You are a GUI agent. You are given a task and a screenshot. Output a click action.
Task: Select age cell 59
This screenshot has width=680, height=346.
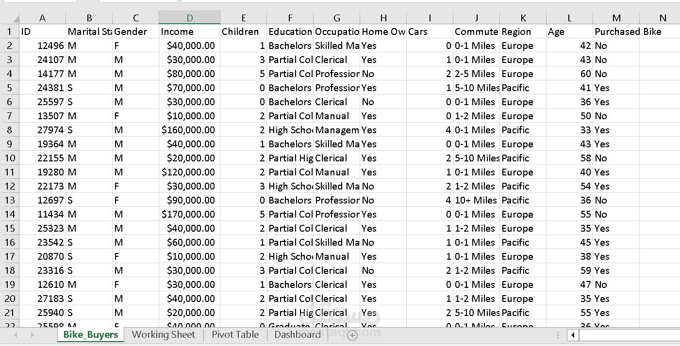(x=570, y=270)
